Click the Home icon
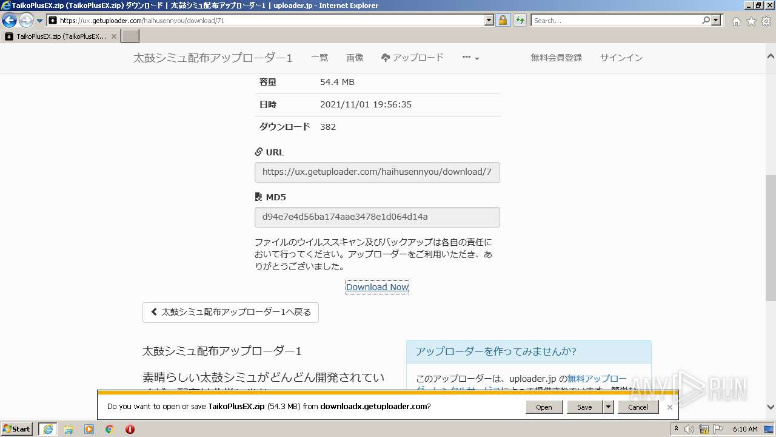This screenshot has height=437, width=776. coord(736,21)
